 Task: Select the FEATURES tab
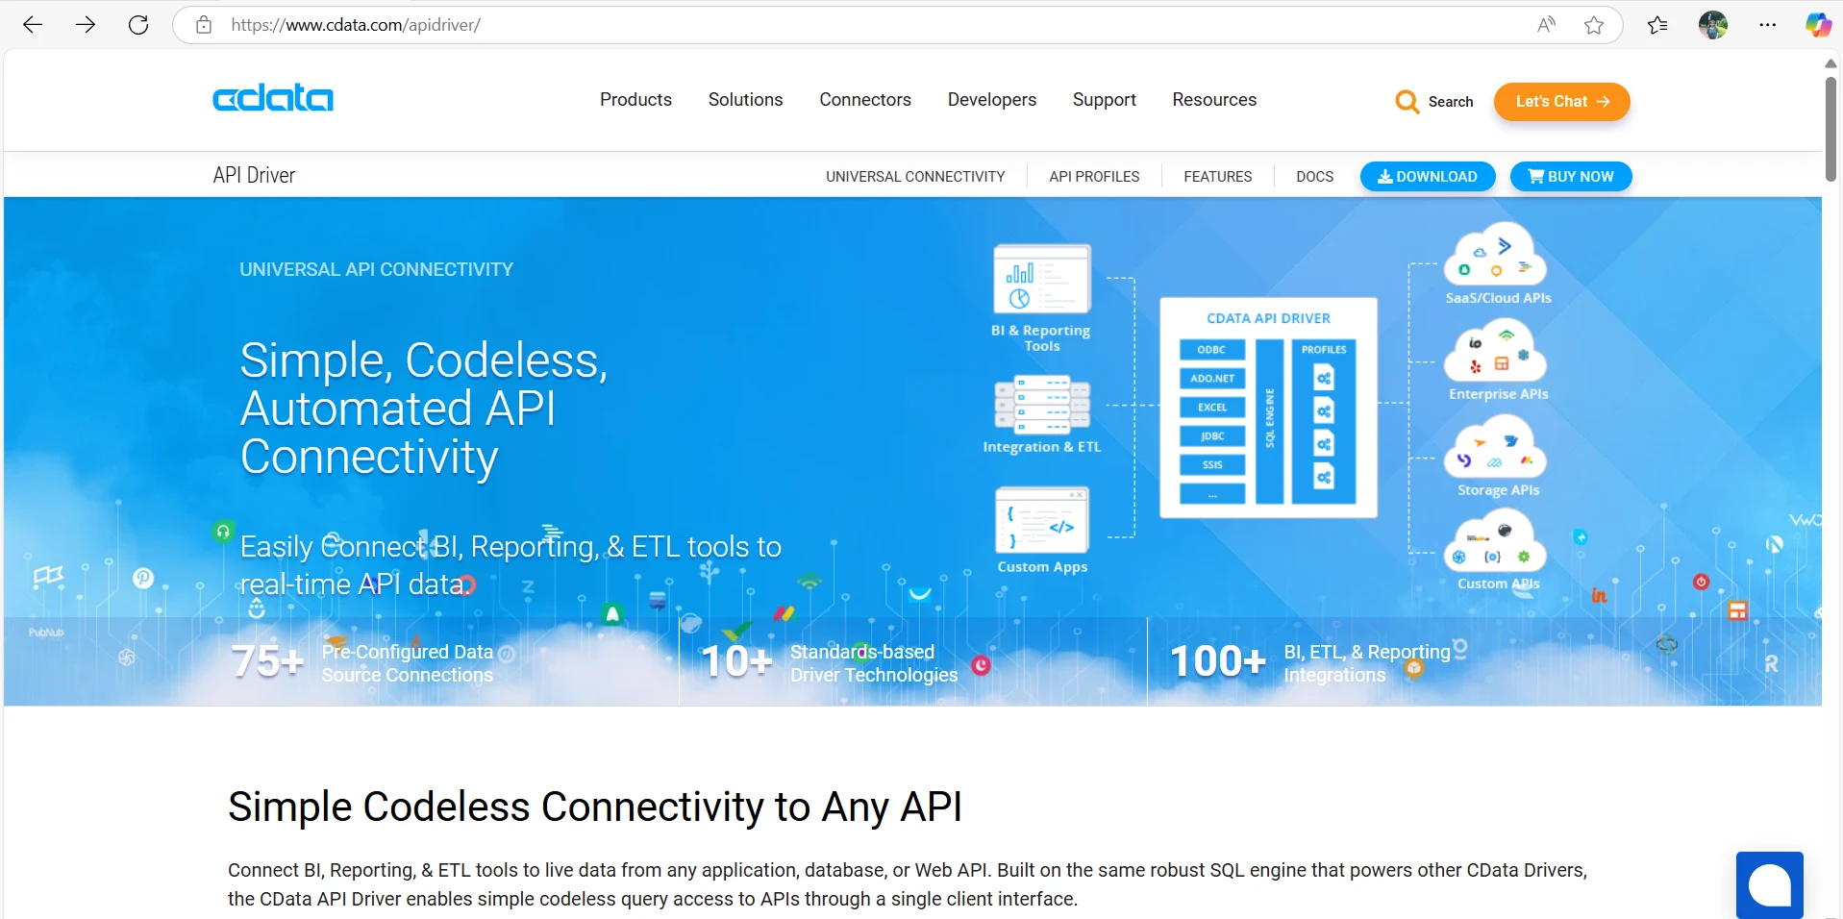[x=1217, y=176]
